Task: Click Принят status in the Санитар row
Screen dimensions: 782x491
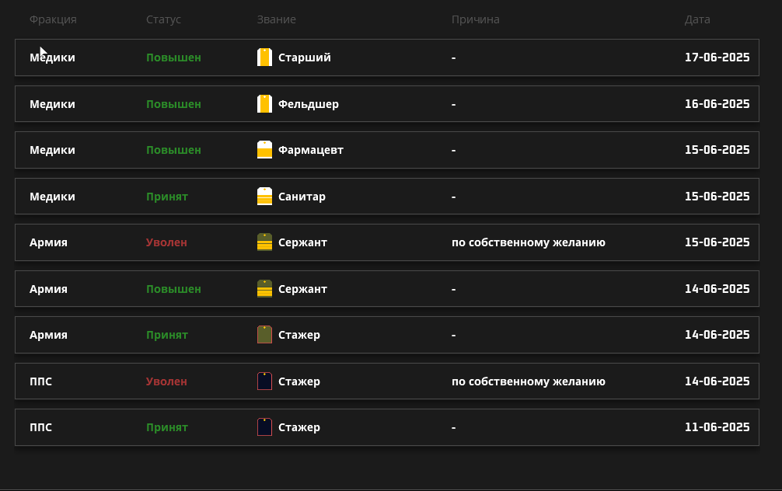Action: 167,197
